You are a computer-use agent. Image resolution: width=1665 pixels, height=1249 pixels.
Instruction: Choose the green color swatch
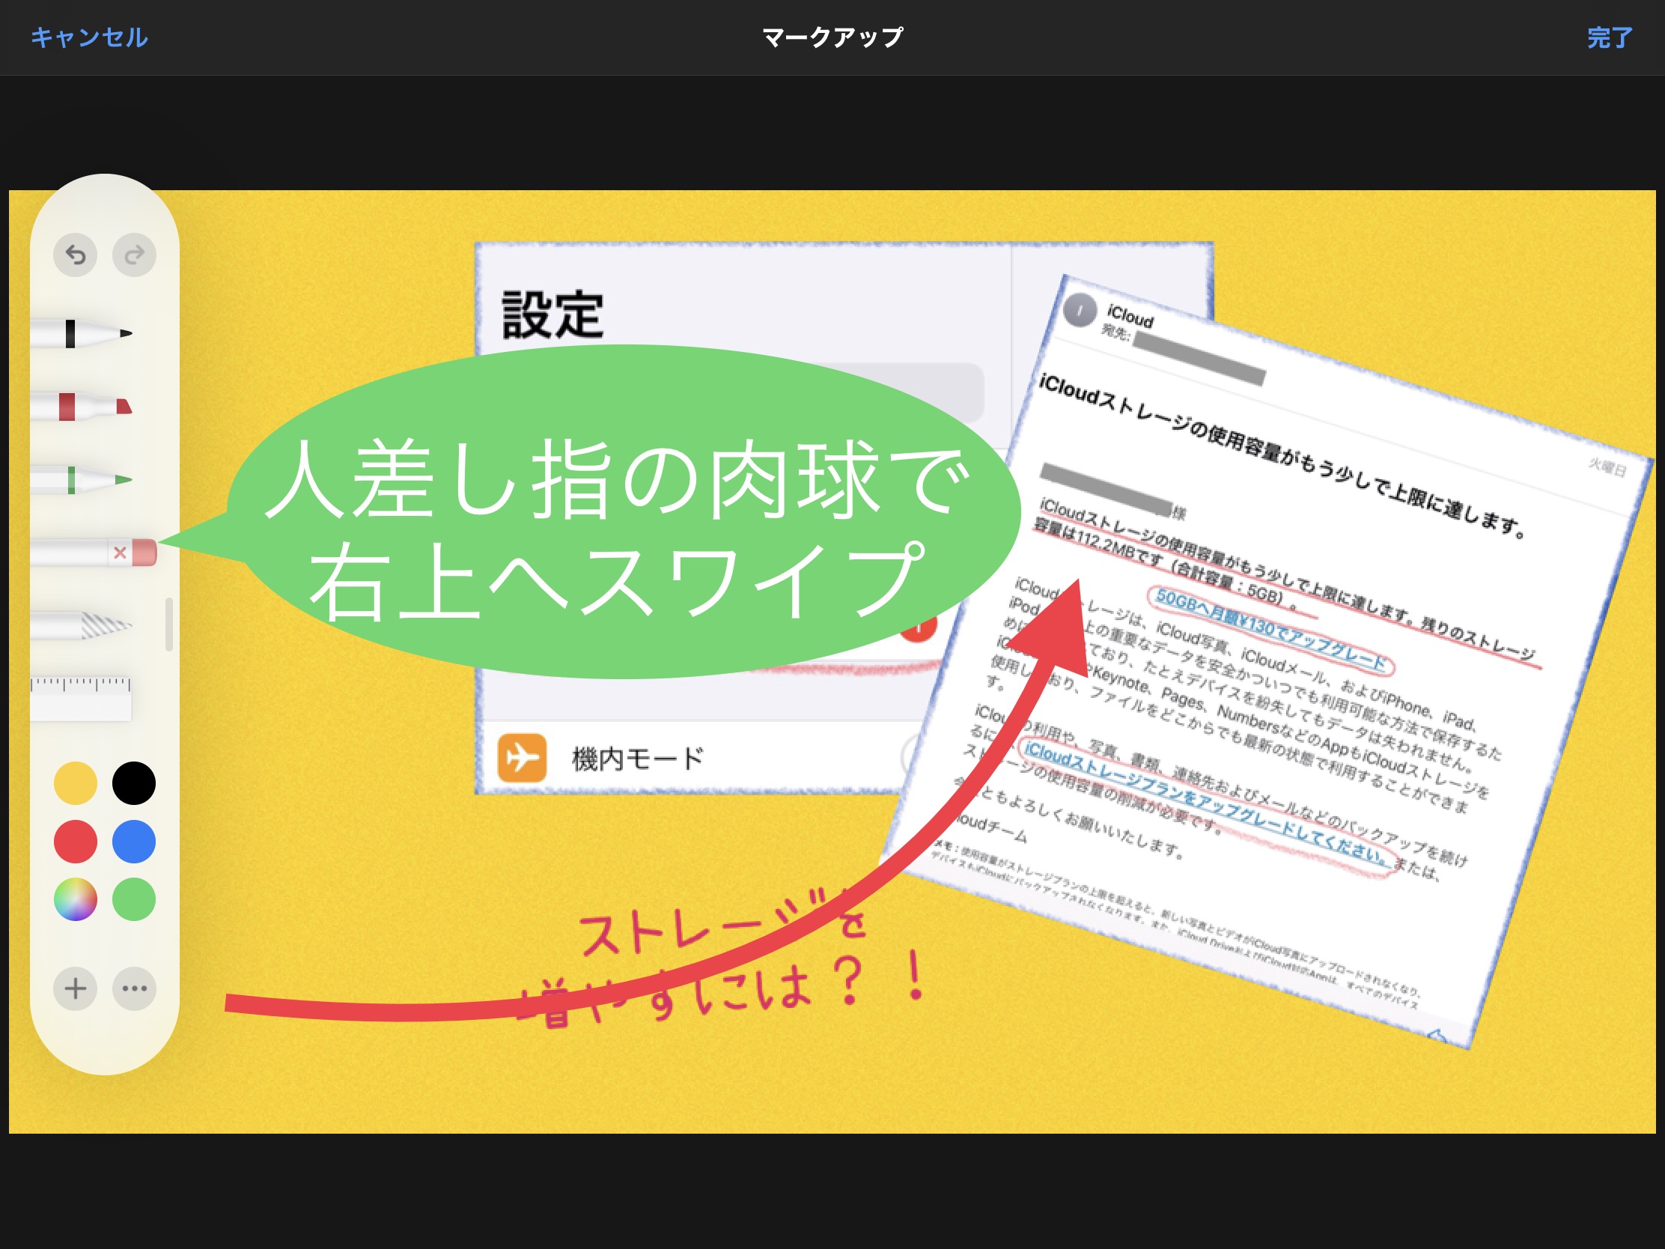[x=134, y=899]
